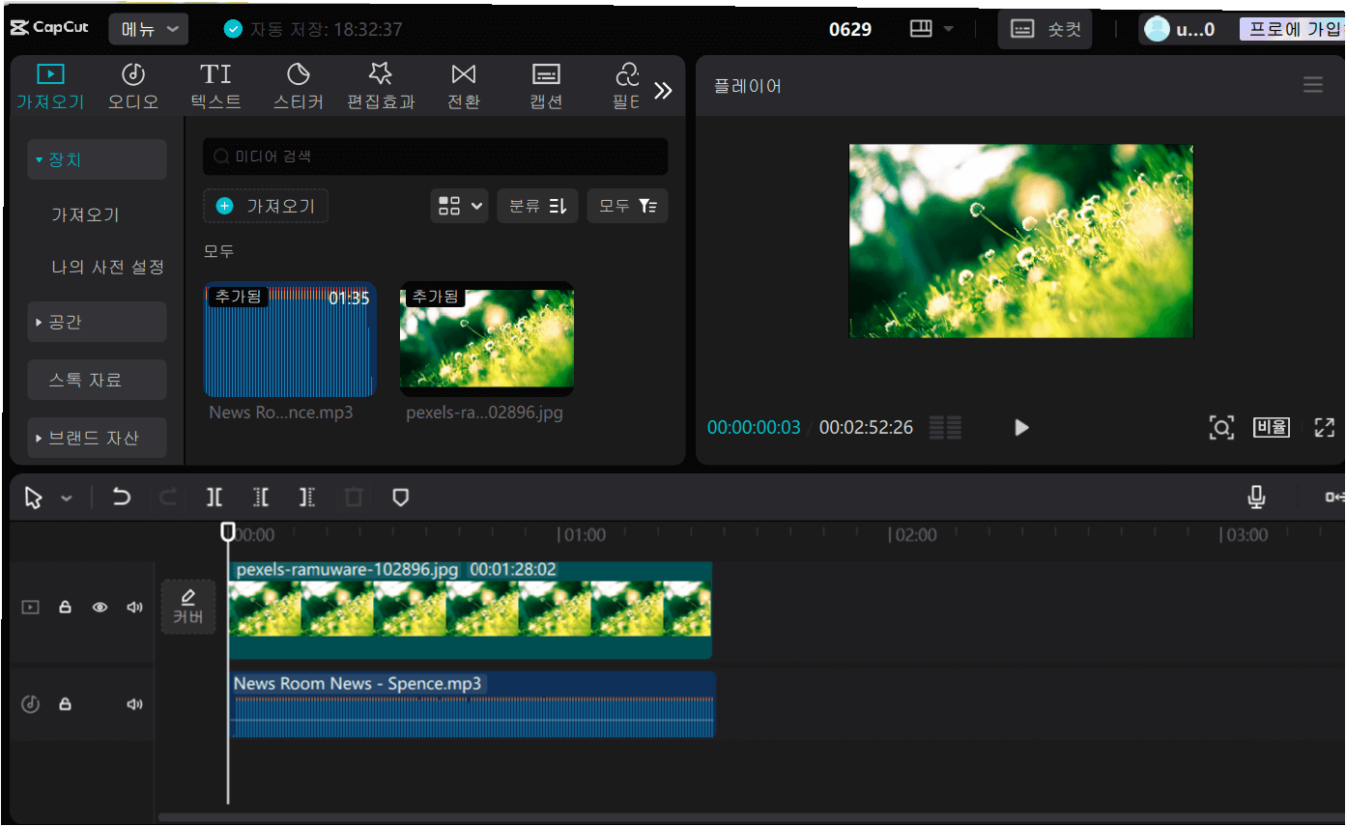Select 가져오기 in the sidebar
This screenshot has height=826, width=1346.
85,214
